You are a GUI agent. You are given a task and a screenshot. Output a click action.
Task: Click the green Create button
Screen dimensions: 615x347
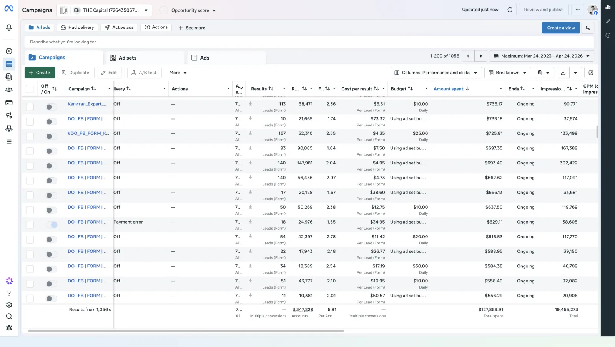40,73
